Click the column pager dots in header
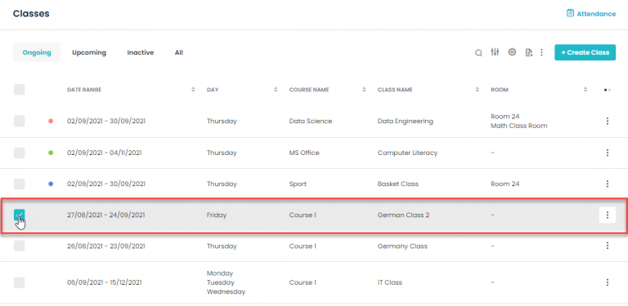The width and height of the screenshot is (628, 306). tap(608, 90)
